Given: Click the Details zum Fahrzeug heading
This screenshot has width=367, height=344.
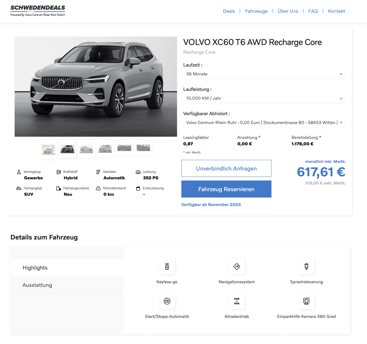Looking at the screenshot, I should 44,237.
